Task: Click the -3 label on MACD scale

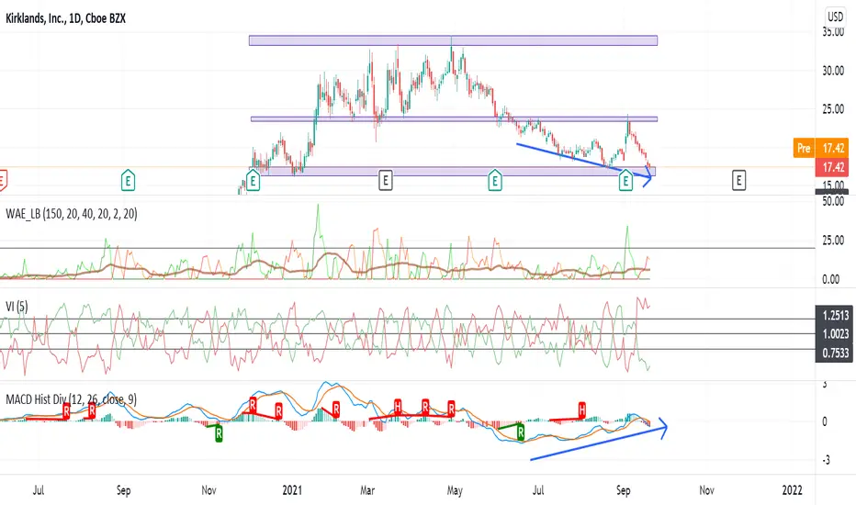Action: pos(826,460)
